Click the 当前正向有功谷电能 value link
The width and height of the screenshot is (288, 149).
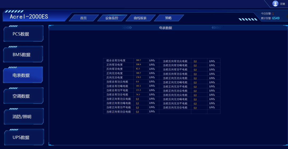click(137, 112)
